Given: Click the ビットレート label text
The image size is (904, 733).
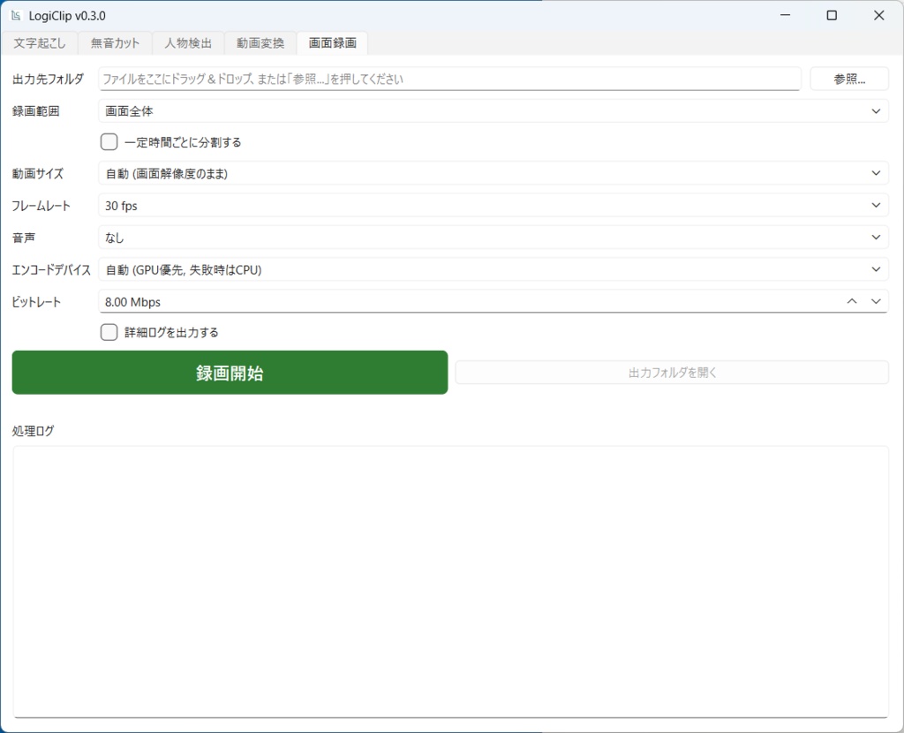Looking at the screenshot, I should coord(36,302).
